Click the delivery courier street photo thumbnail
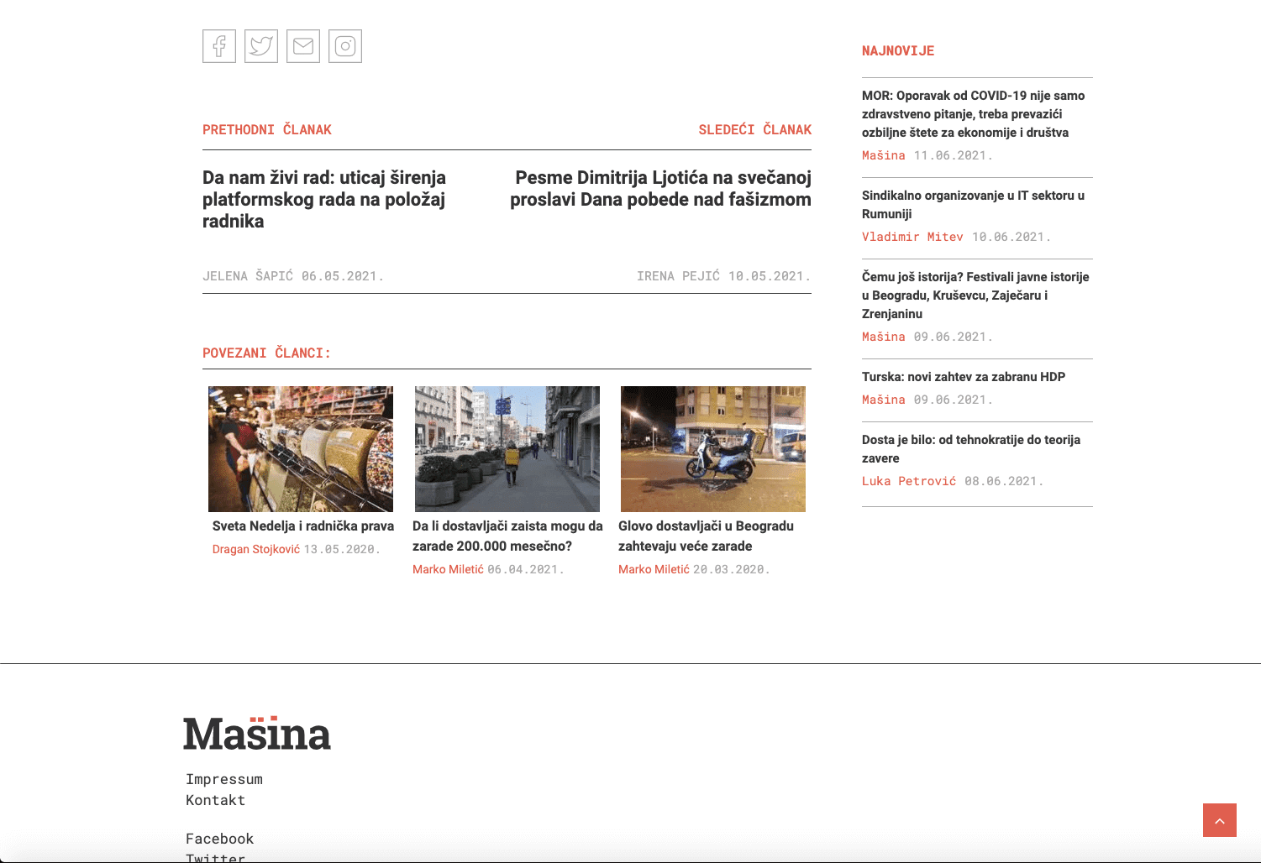Image resolution: width=1261 pixels, height=863 pixels. [x=507, y=449]
